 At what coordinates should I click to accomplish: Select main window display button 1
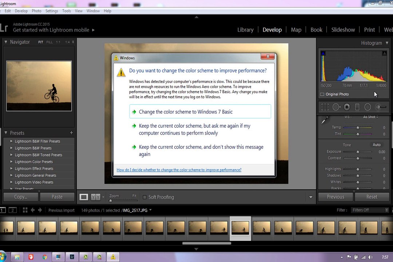click(3, 210)
